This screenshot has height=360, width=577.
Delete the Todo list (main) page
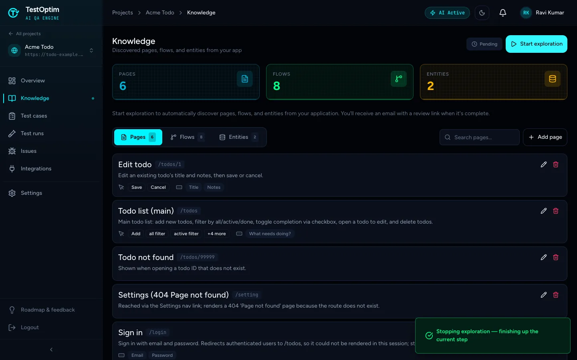[x=556, y=211]
